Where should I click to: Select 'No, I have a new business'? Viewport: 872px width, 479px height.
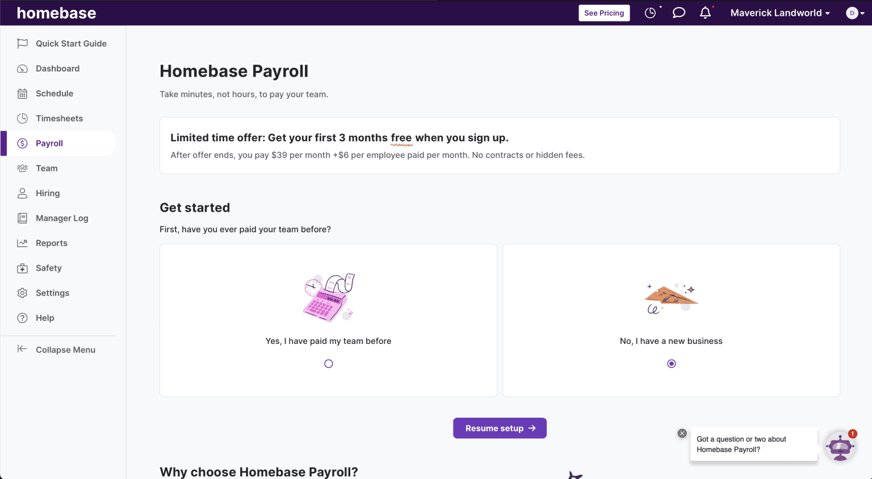pos(671,363)
